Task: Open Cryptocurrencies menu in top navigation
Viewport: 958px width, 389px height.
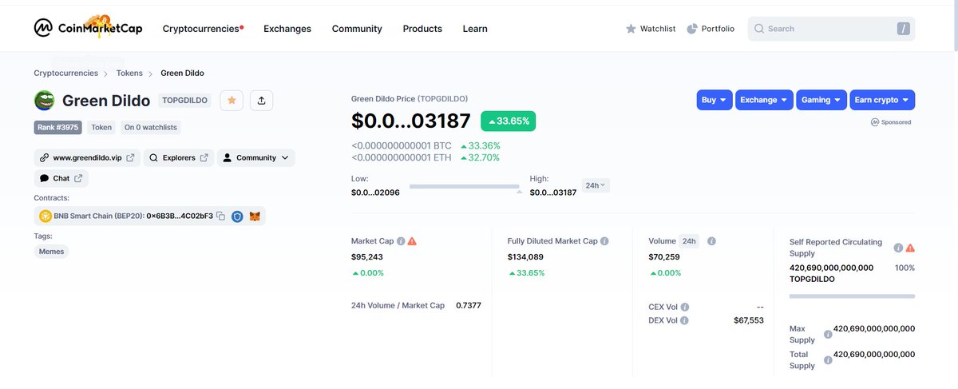Action: click(203, 29)
